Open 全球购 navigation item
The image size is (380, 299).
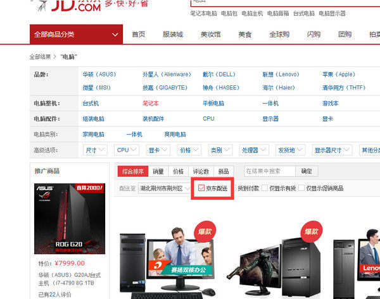[279, 35]
